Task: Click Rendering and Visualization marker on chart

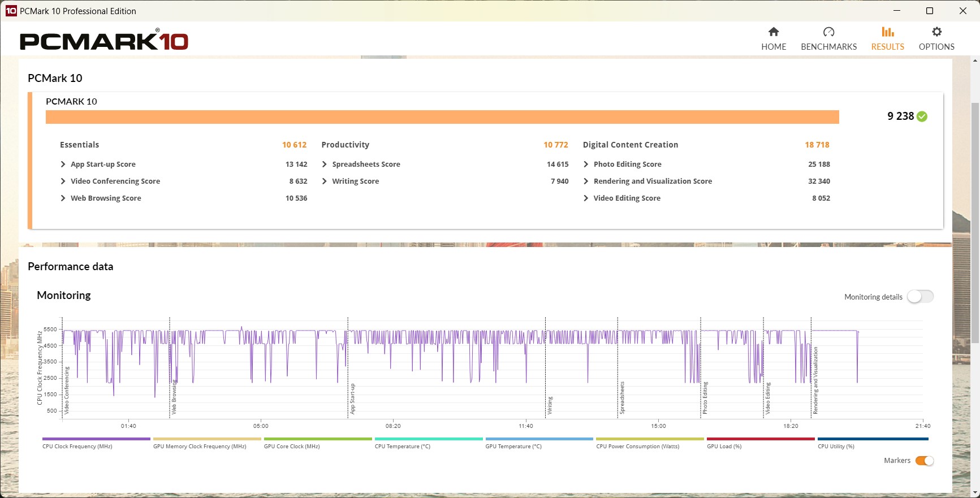Action: pos(815,381)
